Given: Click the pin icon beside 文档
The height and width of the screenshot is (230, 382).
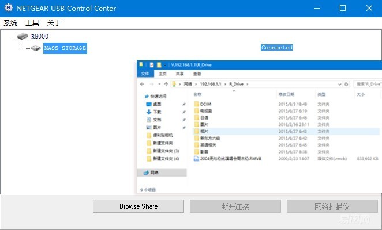Looking at the screenshot, I should 184,120.
